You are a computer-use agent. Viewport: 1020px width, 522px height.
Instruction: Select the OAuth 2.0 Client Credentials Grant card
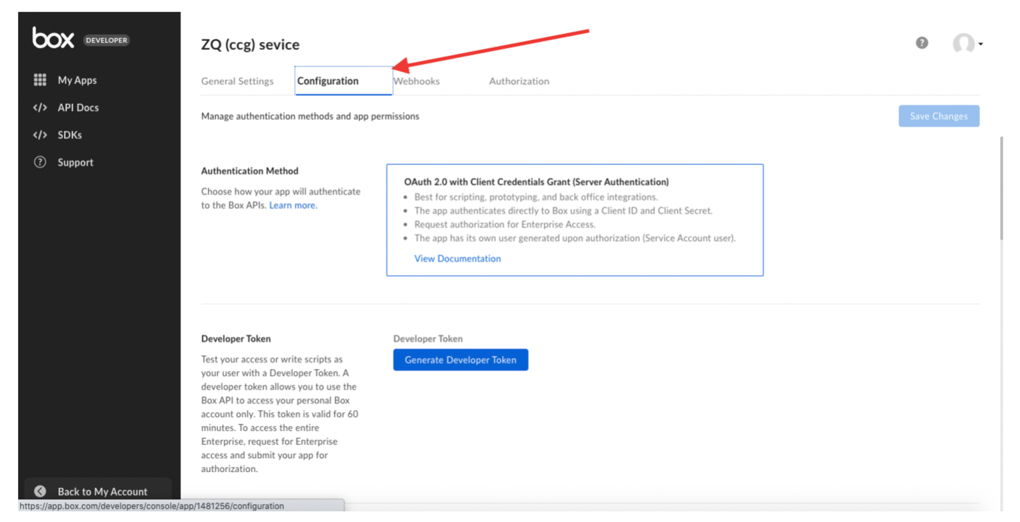pyautogui.click(x=575, y=220)
